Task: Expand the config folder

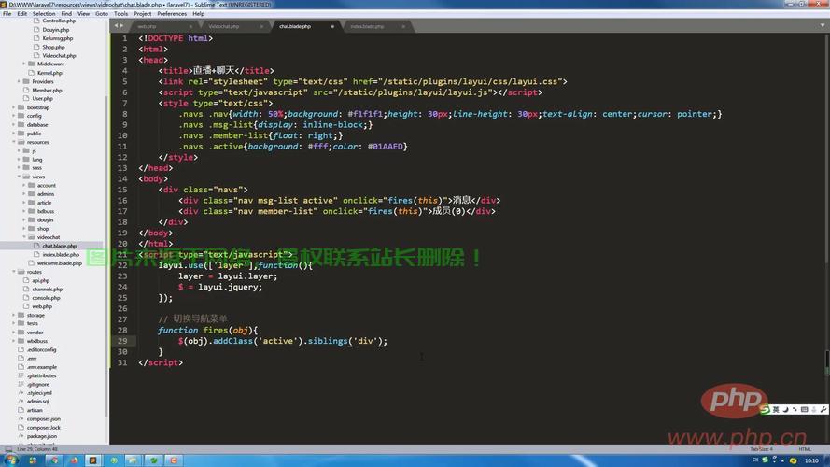Action: point(14,116)
